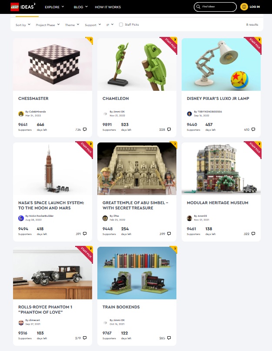Screen dimensions: 272x351
Task: Click NASA RocketBuilder's avatar icon
Action: (21, 218)
